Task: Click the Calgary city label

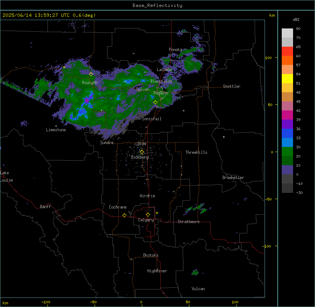Action: (146, 220)
